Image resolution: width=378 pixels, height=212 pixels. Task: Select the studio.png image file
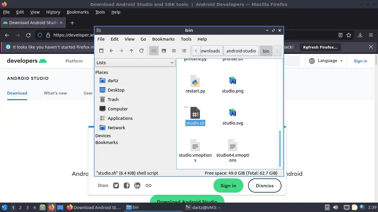pos(233,85)
